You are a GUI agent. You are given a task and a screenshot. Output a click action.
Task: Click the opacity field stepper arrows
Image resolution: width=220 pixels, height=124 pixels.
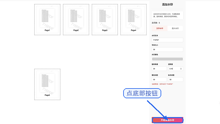click(x=181, y=69)
